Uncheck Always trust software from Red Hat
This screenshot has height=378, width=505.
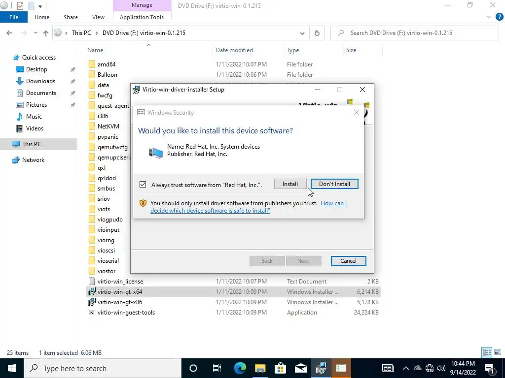(x=143, y=185)
